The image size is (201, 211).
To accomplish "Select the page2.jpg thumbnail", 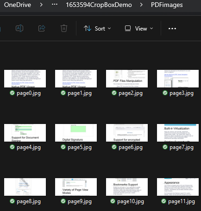I will [x=127, y=79].
